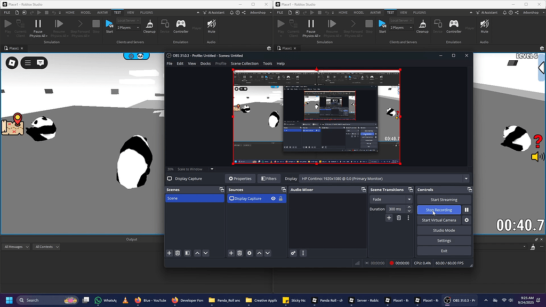This screenshot has width=546, height=307.
Task: Add a new source with the plus icon
Action: pos(231,253)
